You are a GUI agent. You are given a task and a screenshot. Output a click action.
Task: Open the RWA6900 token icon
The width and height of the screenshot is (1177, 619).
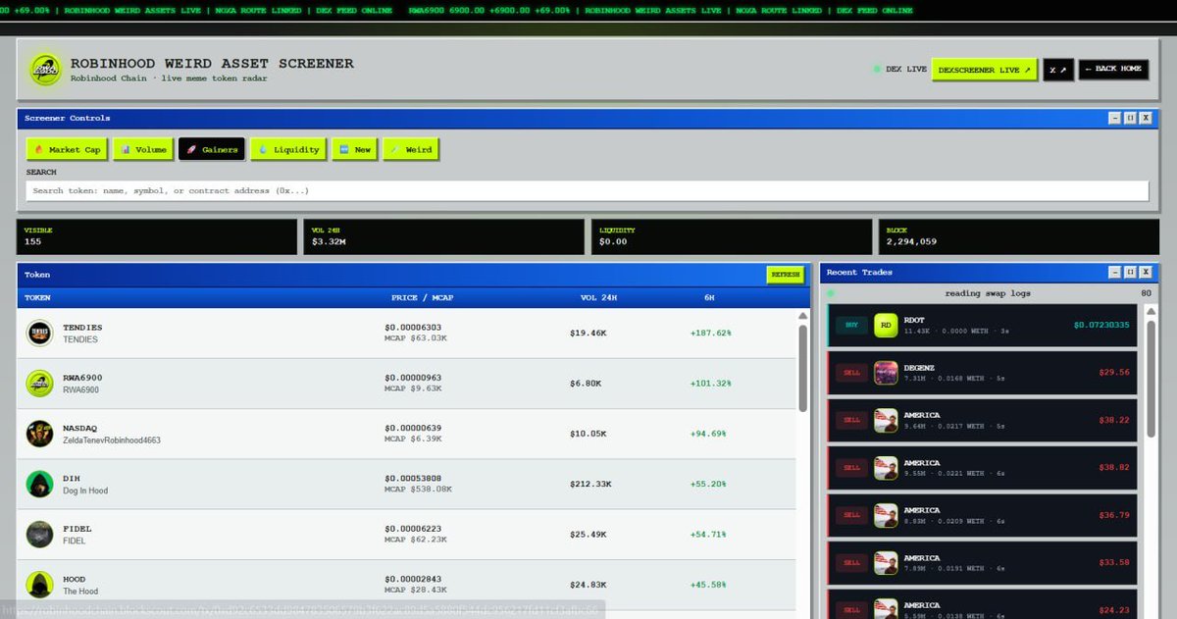pos(39,384)
